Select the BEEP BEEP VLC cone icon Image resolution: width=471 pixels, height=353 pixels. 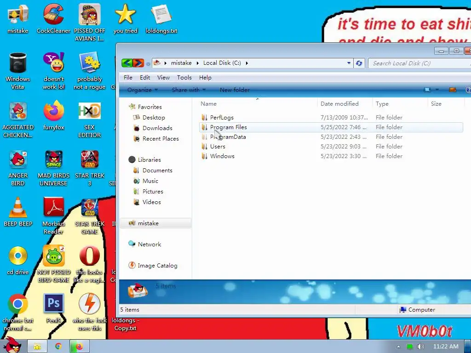pyautogui.click(x=18, y=212)
